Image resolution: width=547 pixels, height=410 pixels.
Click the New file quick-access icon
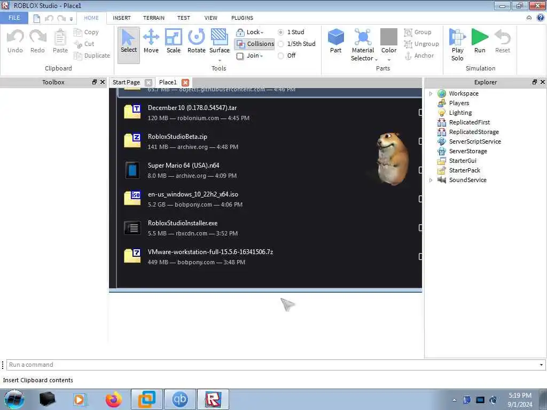point(36,19)
